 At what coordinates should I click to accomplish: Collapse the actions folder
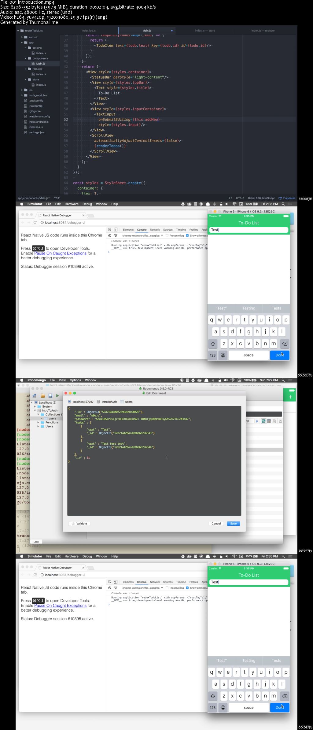pyautogui.click(x=26, y=48)
